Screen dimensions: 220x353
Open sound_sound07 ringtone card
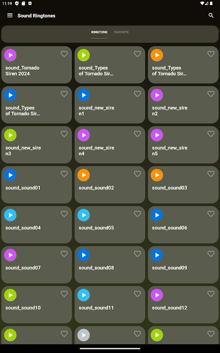[37, 265]
